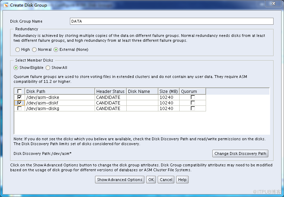Check the /dev/asm-diskg disk checkbox
The width and height of the screenshot is (284, 197).
[19, 109]
